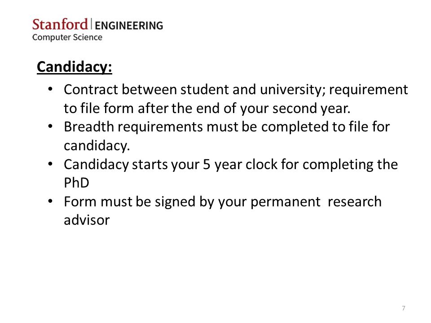Click the word 'Contract' in first bullet

coord(91,90)
